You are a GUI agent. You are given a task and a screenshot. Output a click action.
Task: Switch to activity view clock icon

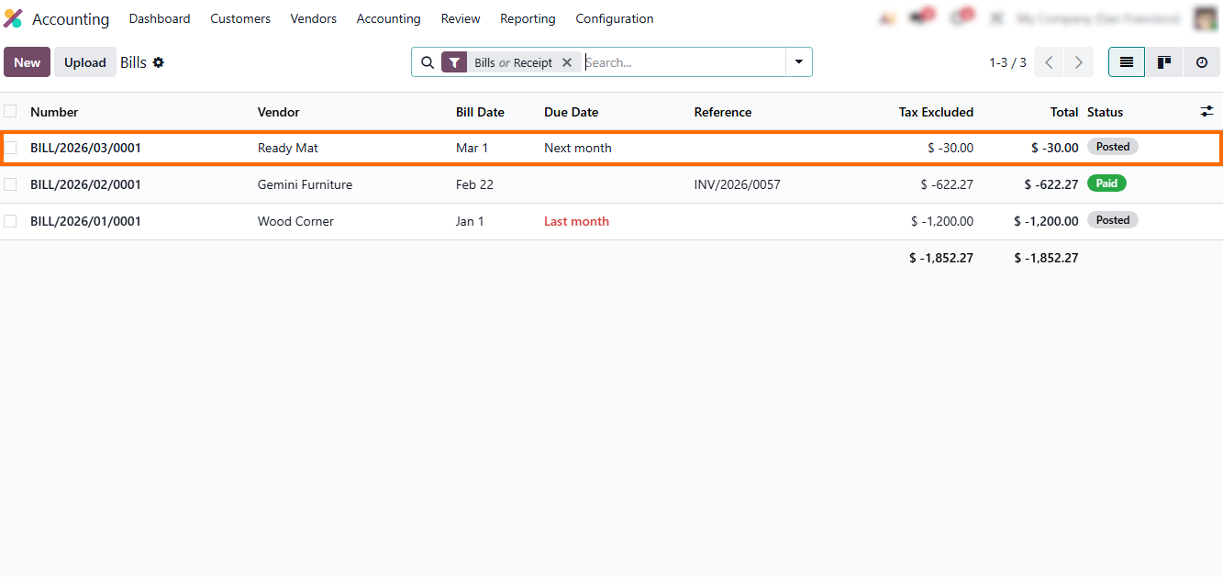pyautogui.click(x=1201, y=62)
